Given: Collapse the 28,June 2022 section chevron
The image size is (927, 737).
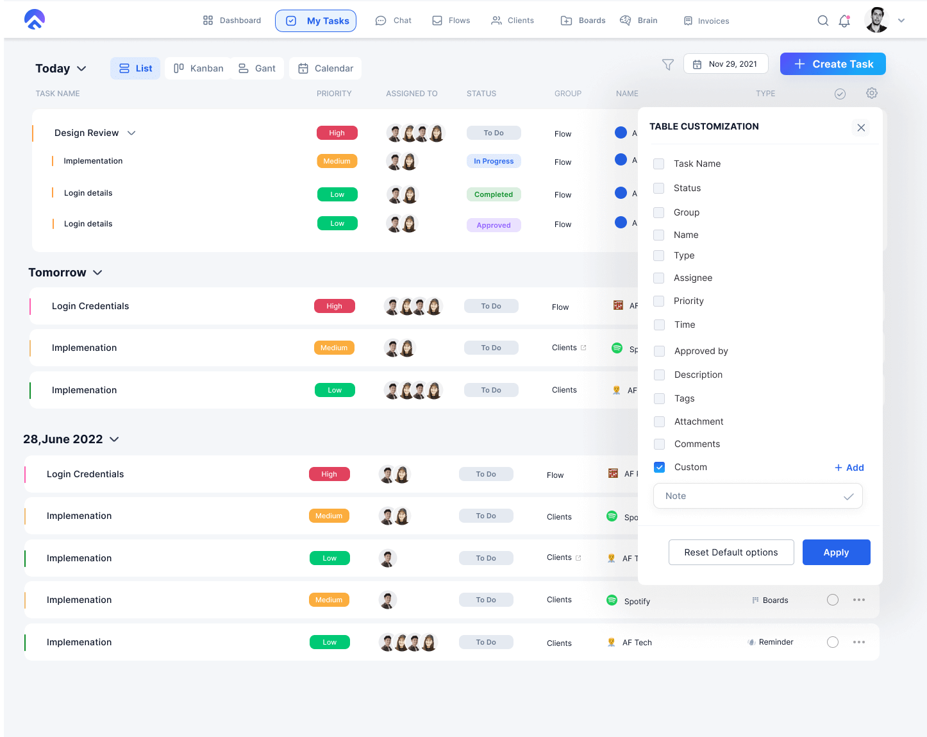Looking at the screenshot, I should [x=114, y=439].
